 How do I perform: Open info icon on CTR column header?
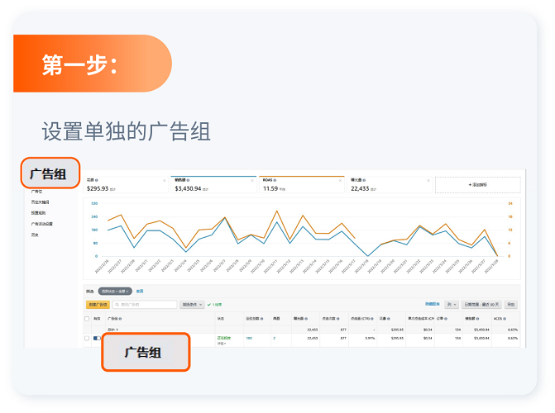tap(372, 319)
